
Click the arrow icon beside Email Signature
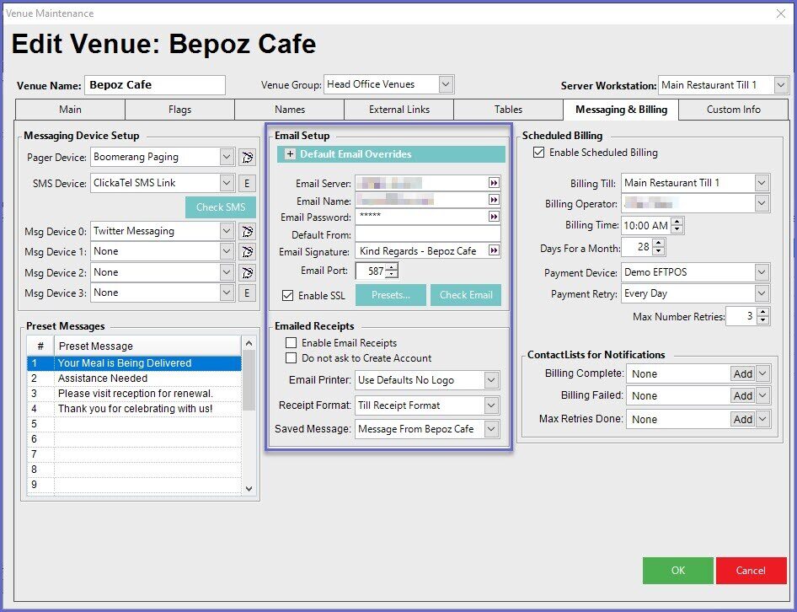click(494, 251)
